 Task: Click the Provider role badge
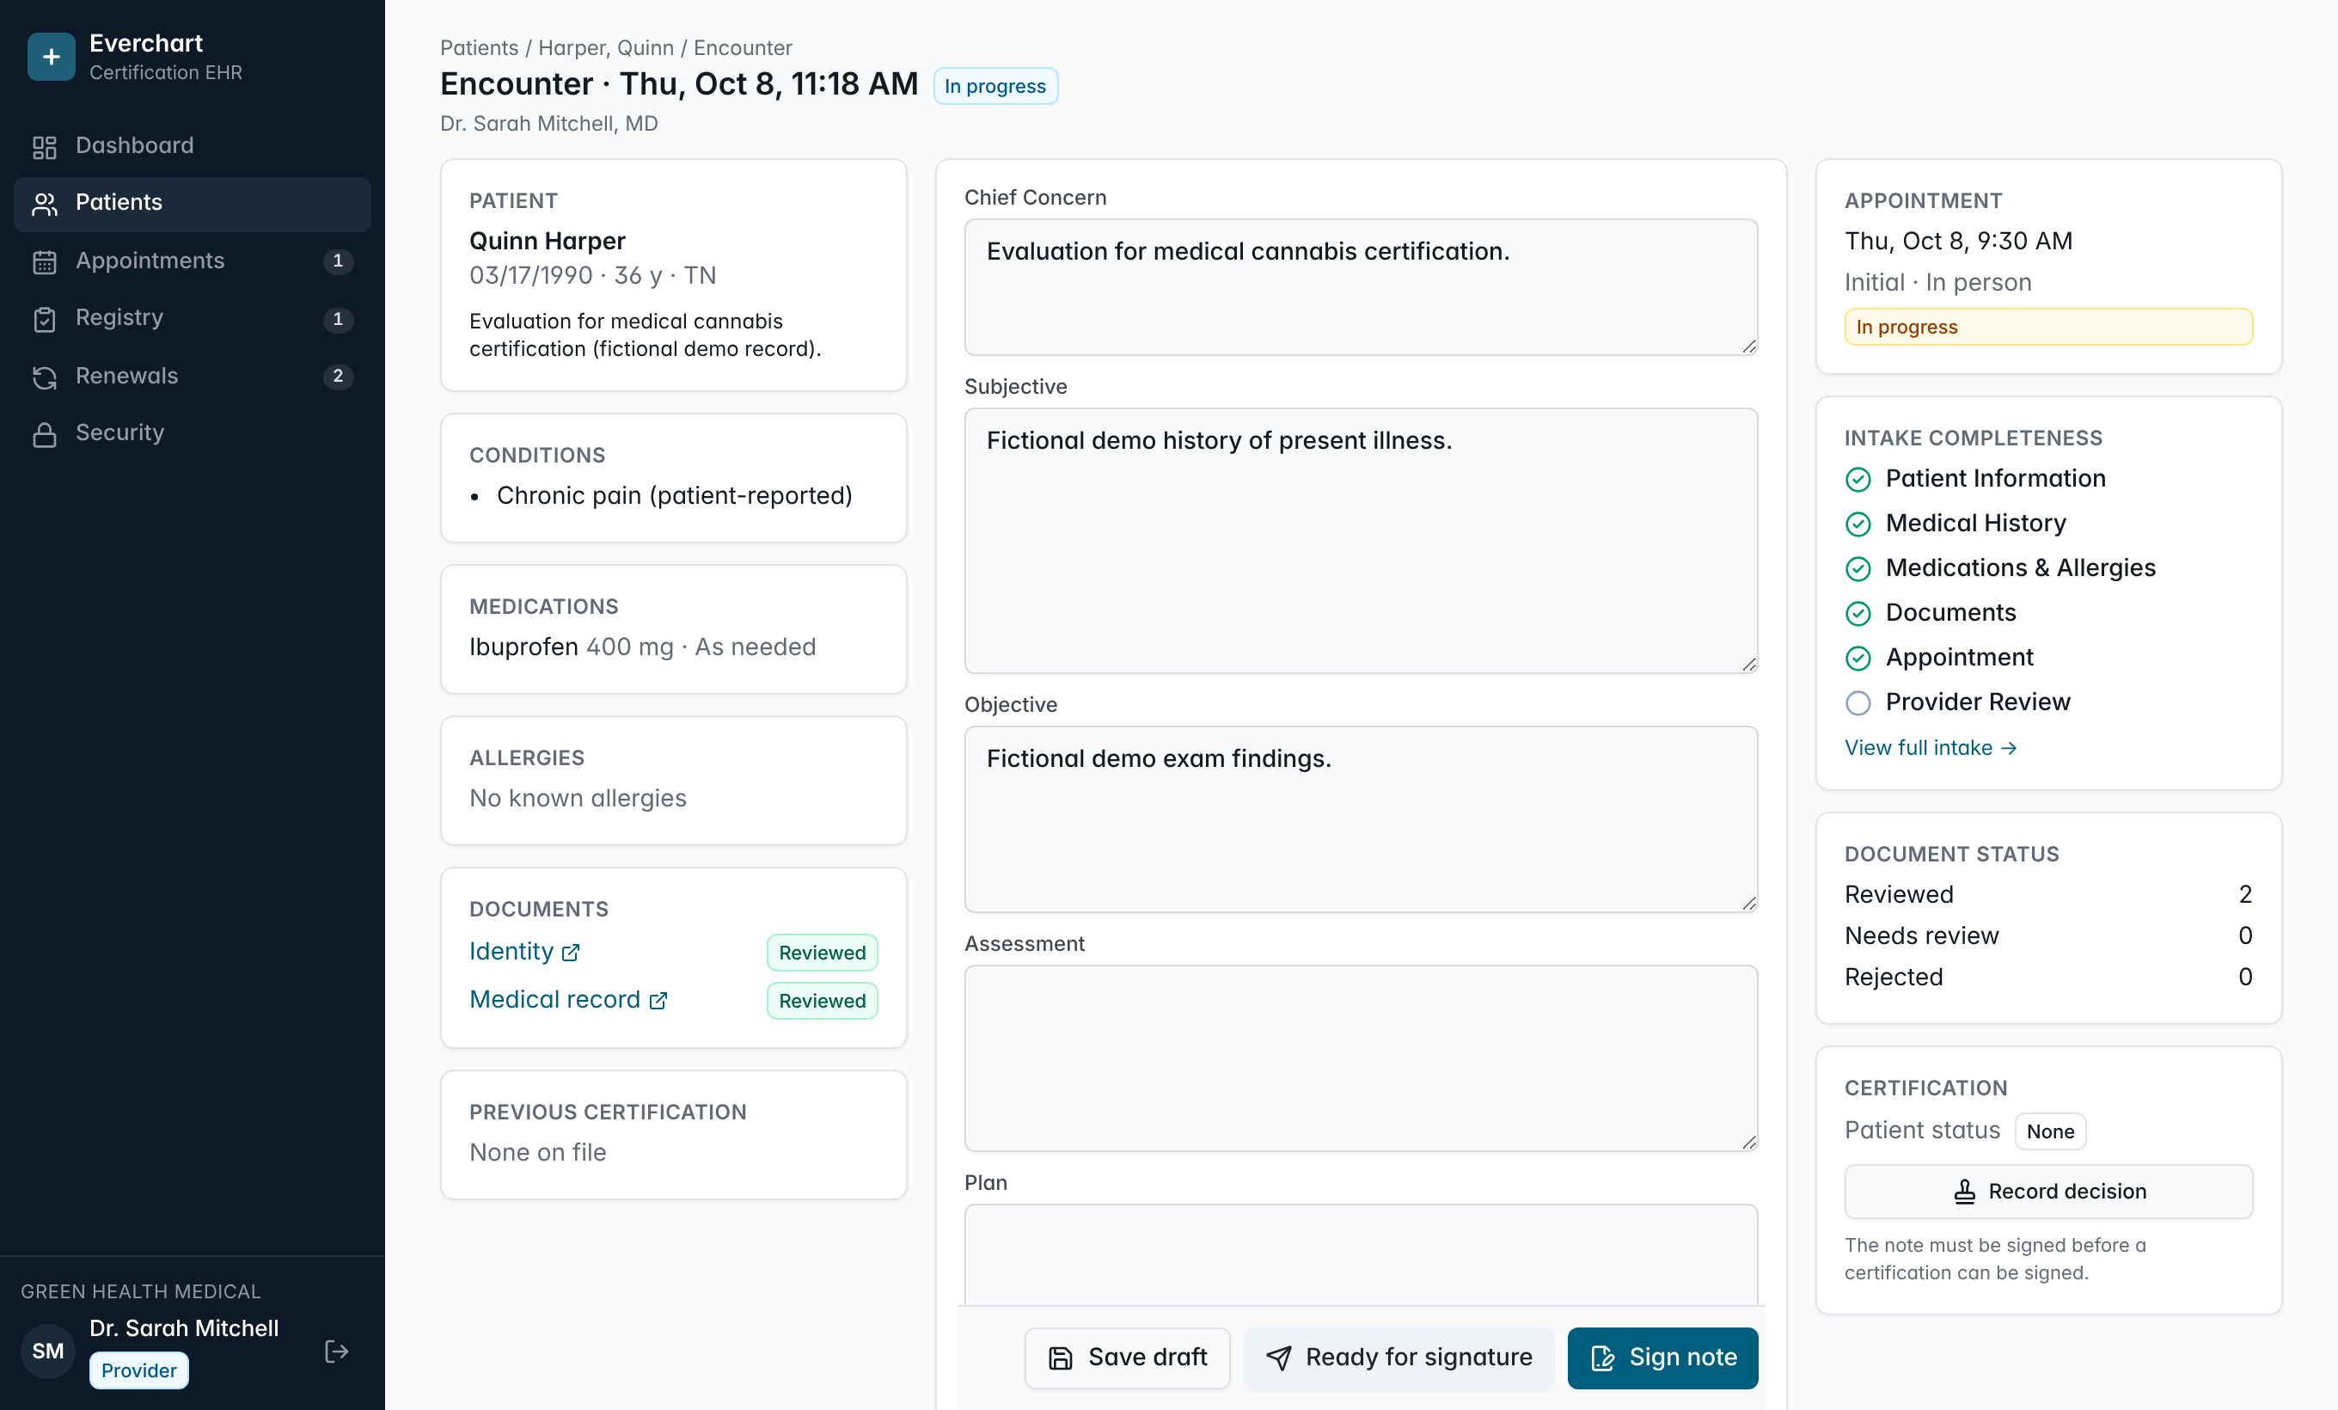[x=138, y=1371]
